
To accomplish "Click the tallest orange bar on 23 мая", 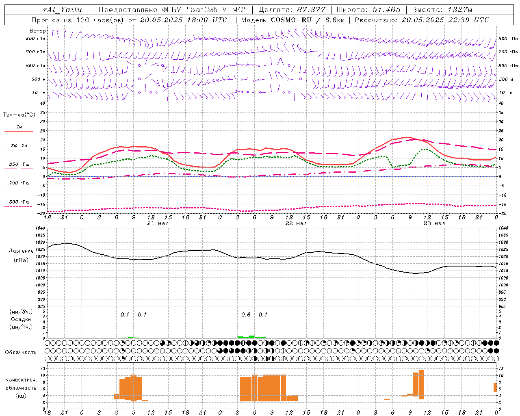I will (x=421, y=384).
